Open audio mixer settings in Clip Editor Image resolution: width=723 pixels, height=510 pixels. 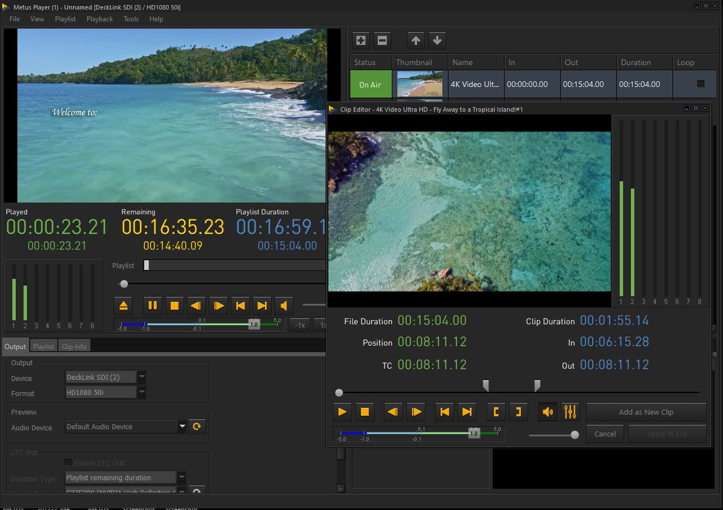click(x=570, y=412)
